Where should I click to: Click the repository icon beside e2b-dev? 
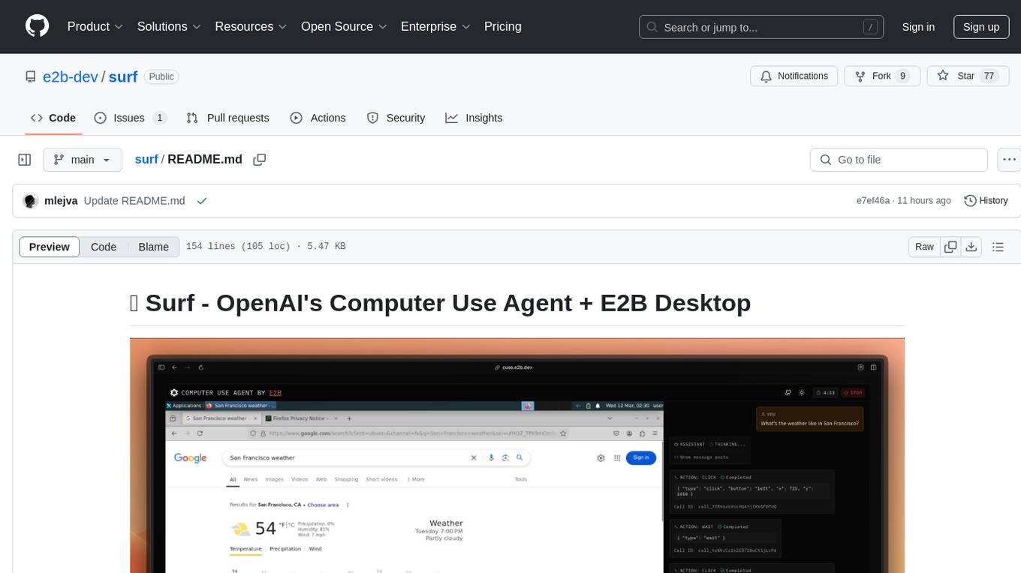coord(30,76)
